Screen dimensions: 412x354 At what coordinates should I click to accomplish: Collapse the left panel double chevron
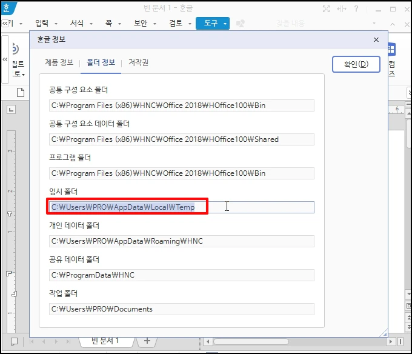click(x=5, y=59)
